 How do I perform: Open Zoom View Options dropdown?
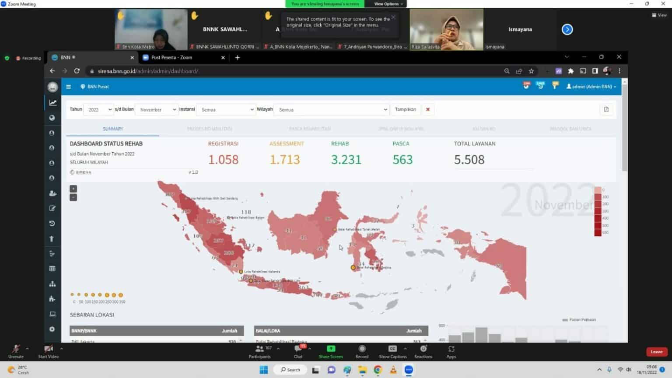point(388,4)
